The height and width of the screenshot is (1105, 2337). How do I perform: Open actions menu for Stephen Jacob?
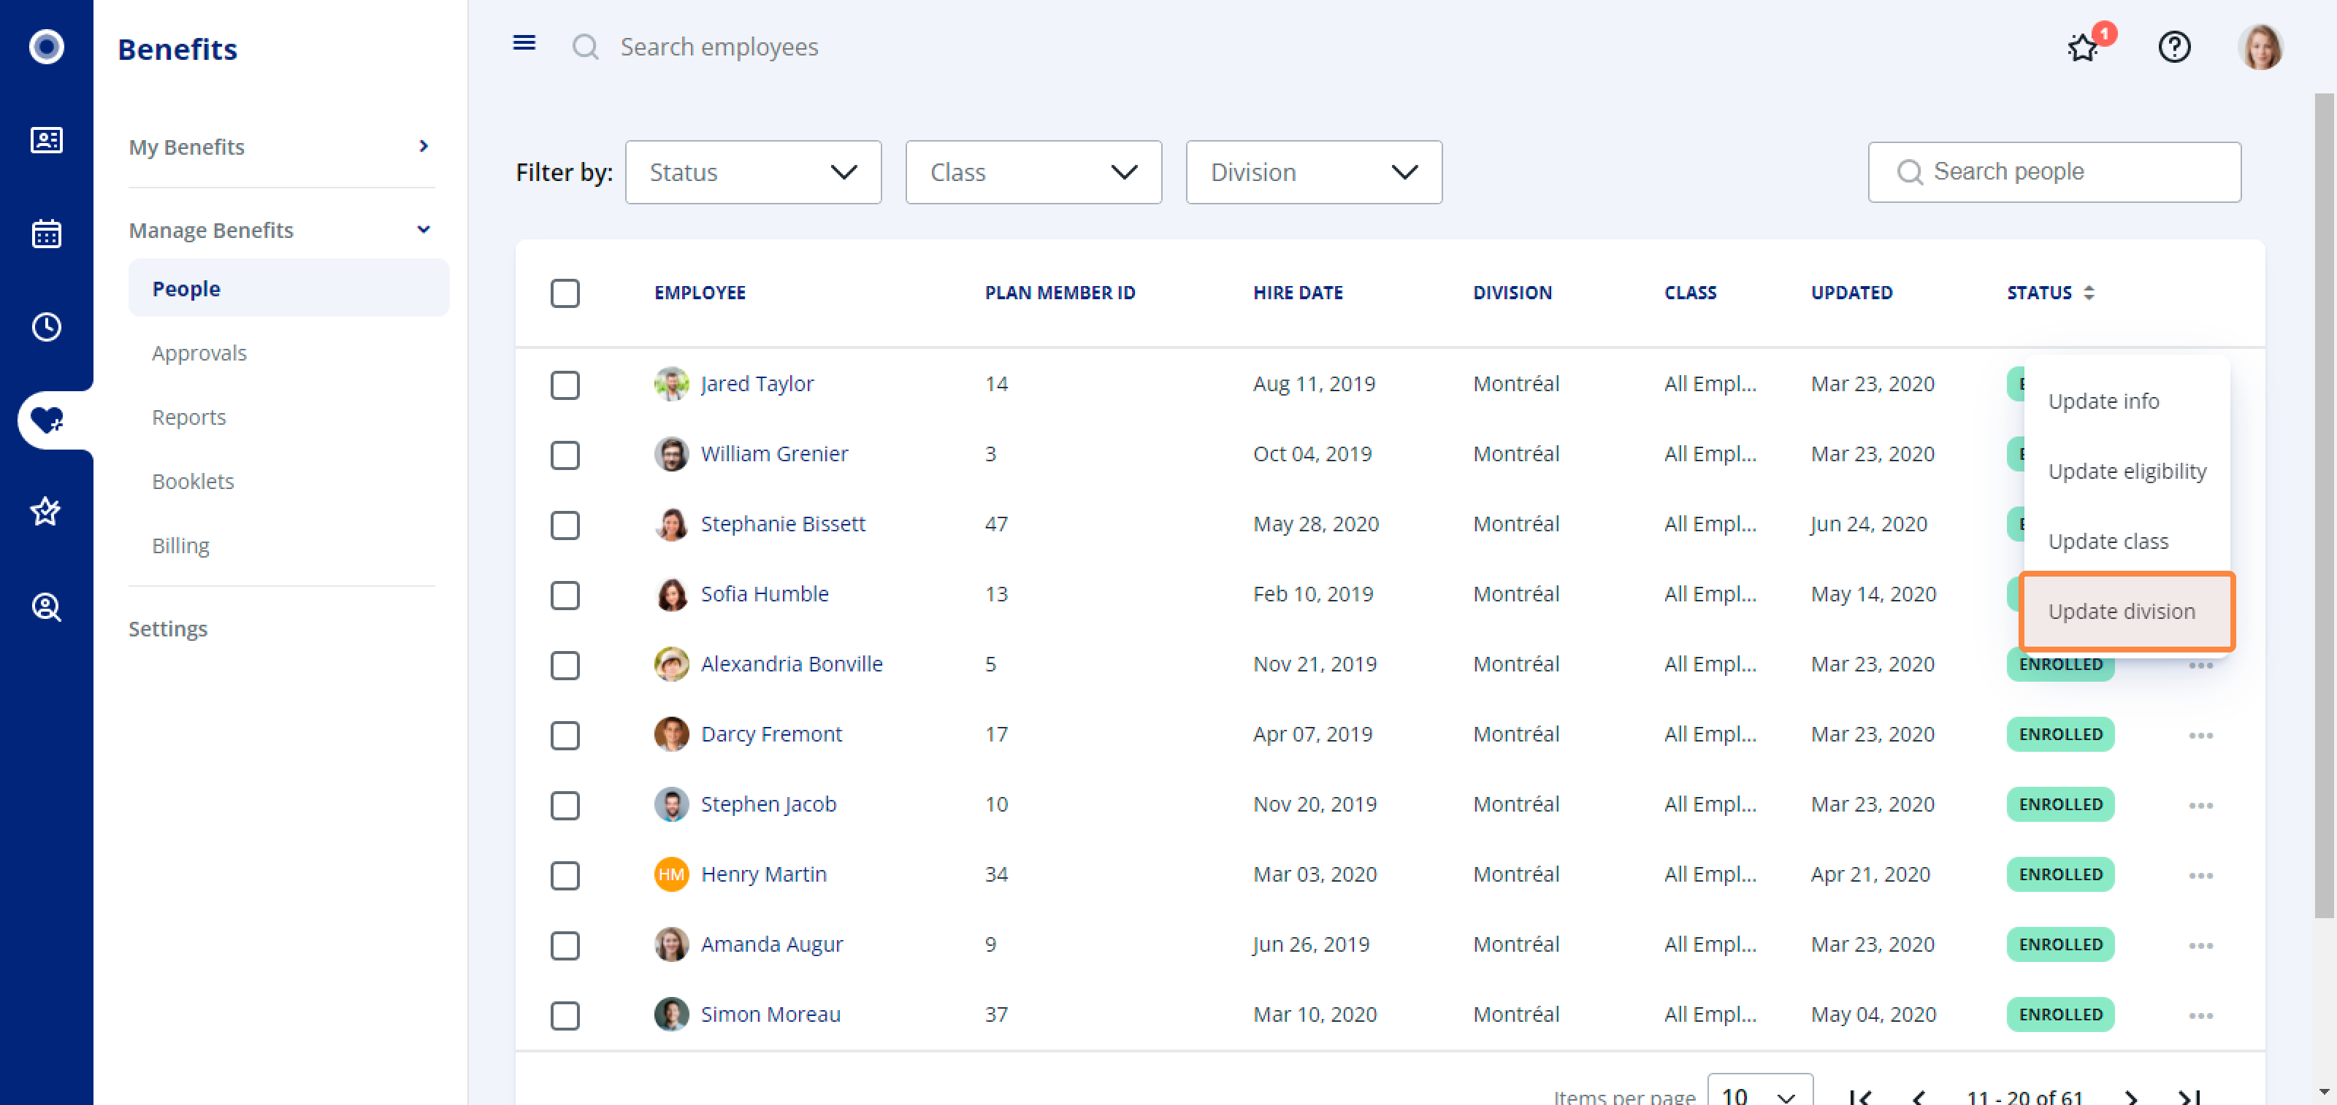coord(2201,805)
